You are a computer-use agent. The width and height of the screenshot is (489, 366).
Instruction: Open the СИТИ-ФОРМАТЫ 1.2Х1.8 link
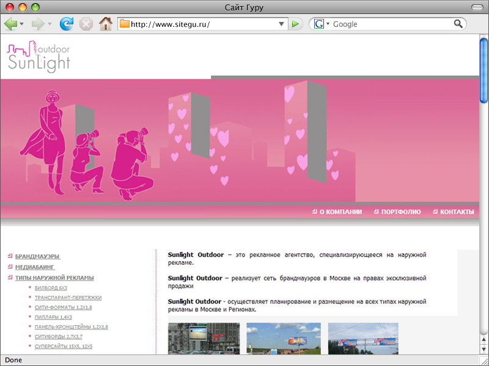pyautogui.click(x=64, y=307)
